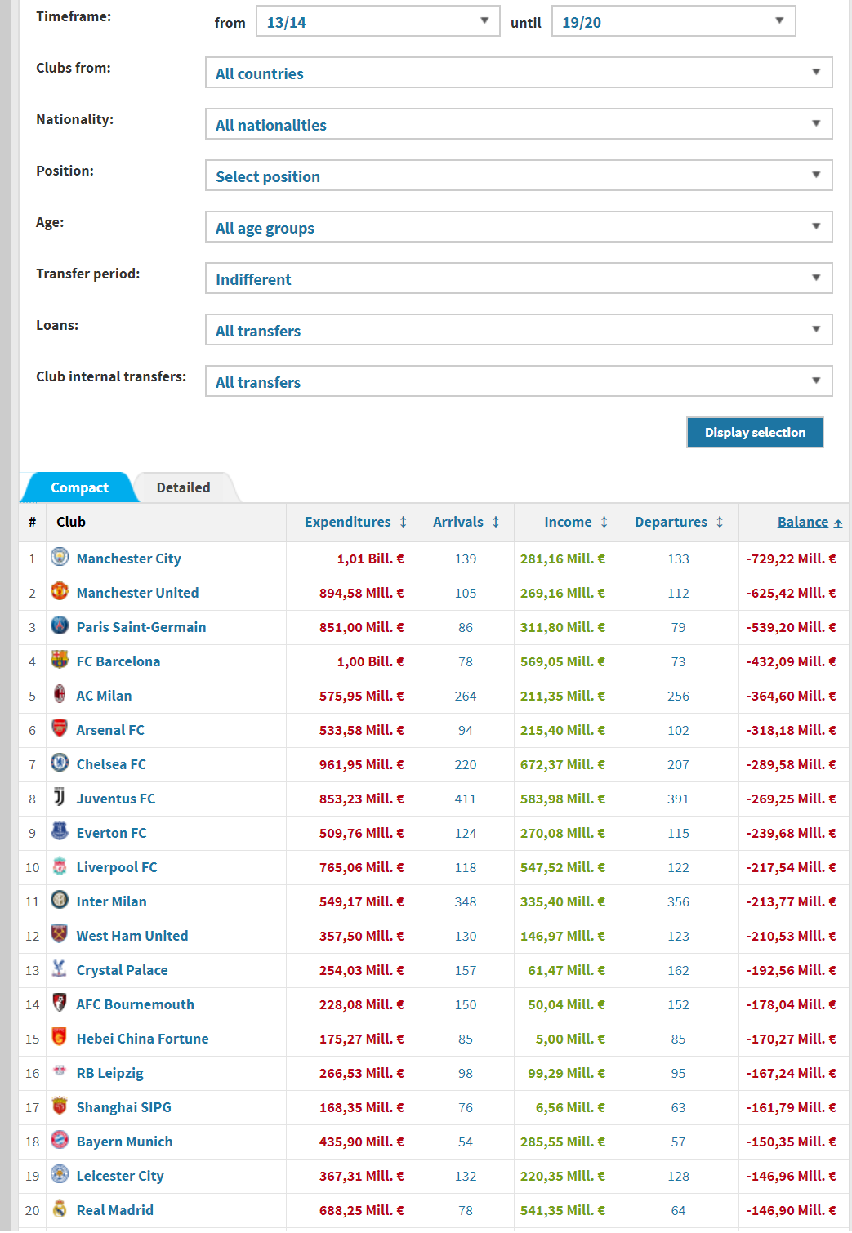
Task: Click the Inter Milan crest icon
Action: 60,900
